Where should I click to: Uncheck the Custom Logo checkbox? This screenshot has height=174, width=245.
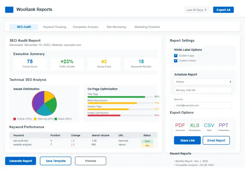tap(176, 55)
